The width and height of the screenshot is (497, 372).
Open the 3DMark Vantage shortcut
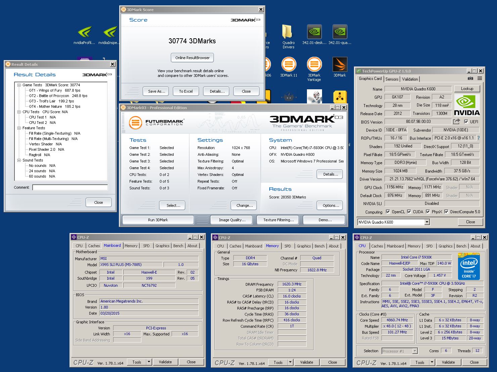(314, 69)
